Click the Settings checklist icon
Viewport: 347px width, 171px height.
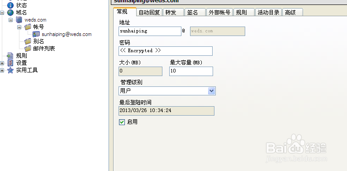(10, 63)
